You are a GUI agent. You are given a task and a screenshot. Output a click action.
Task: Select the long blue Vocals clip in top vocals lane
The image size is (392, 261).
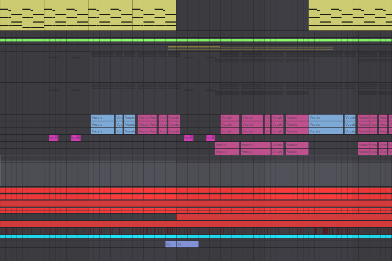[326, 118]
